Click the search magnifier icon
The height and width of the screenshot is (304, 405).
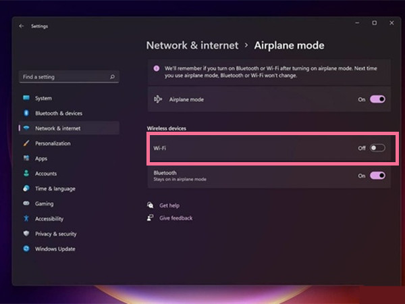point(112,77)
